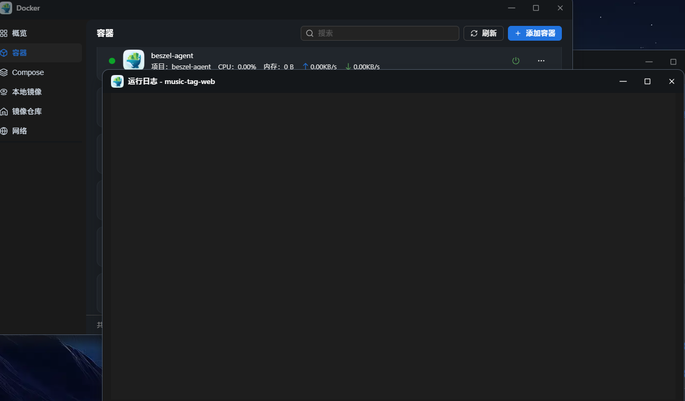Click the 容器 page heading
The width and height of the screenshot is (685, 401).
coord(105,33)
